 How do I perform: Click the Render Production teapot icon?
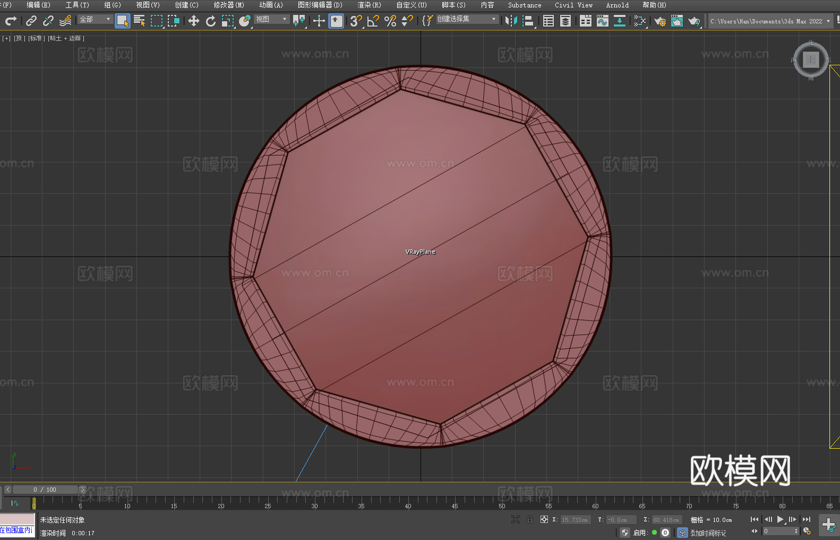point(694,21)
